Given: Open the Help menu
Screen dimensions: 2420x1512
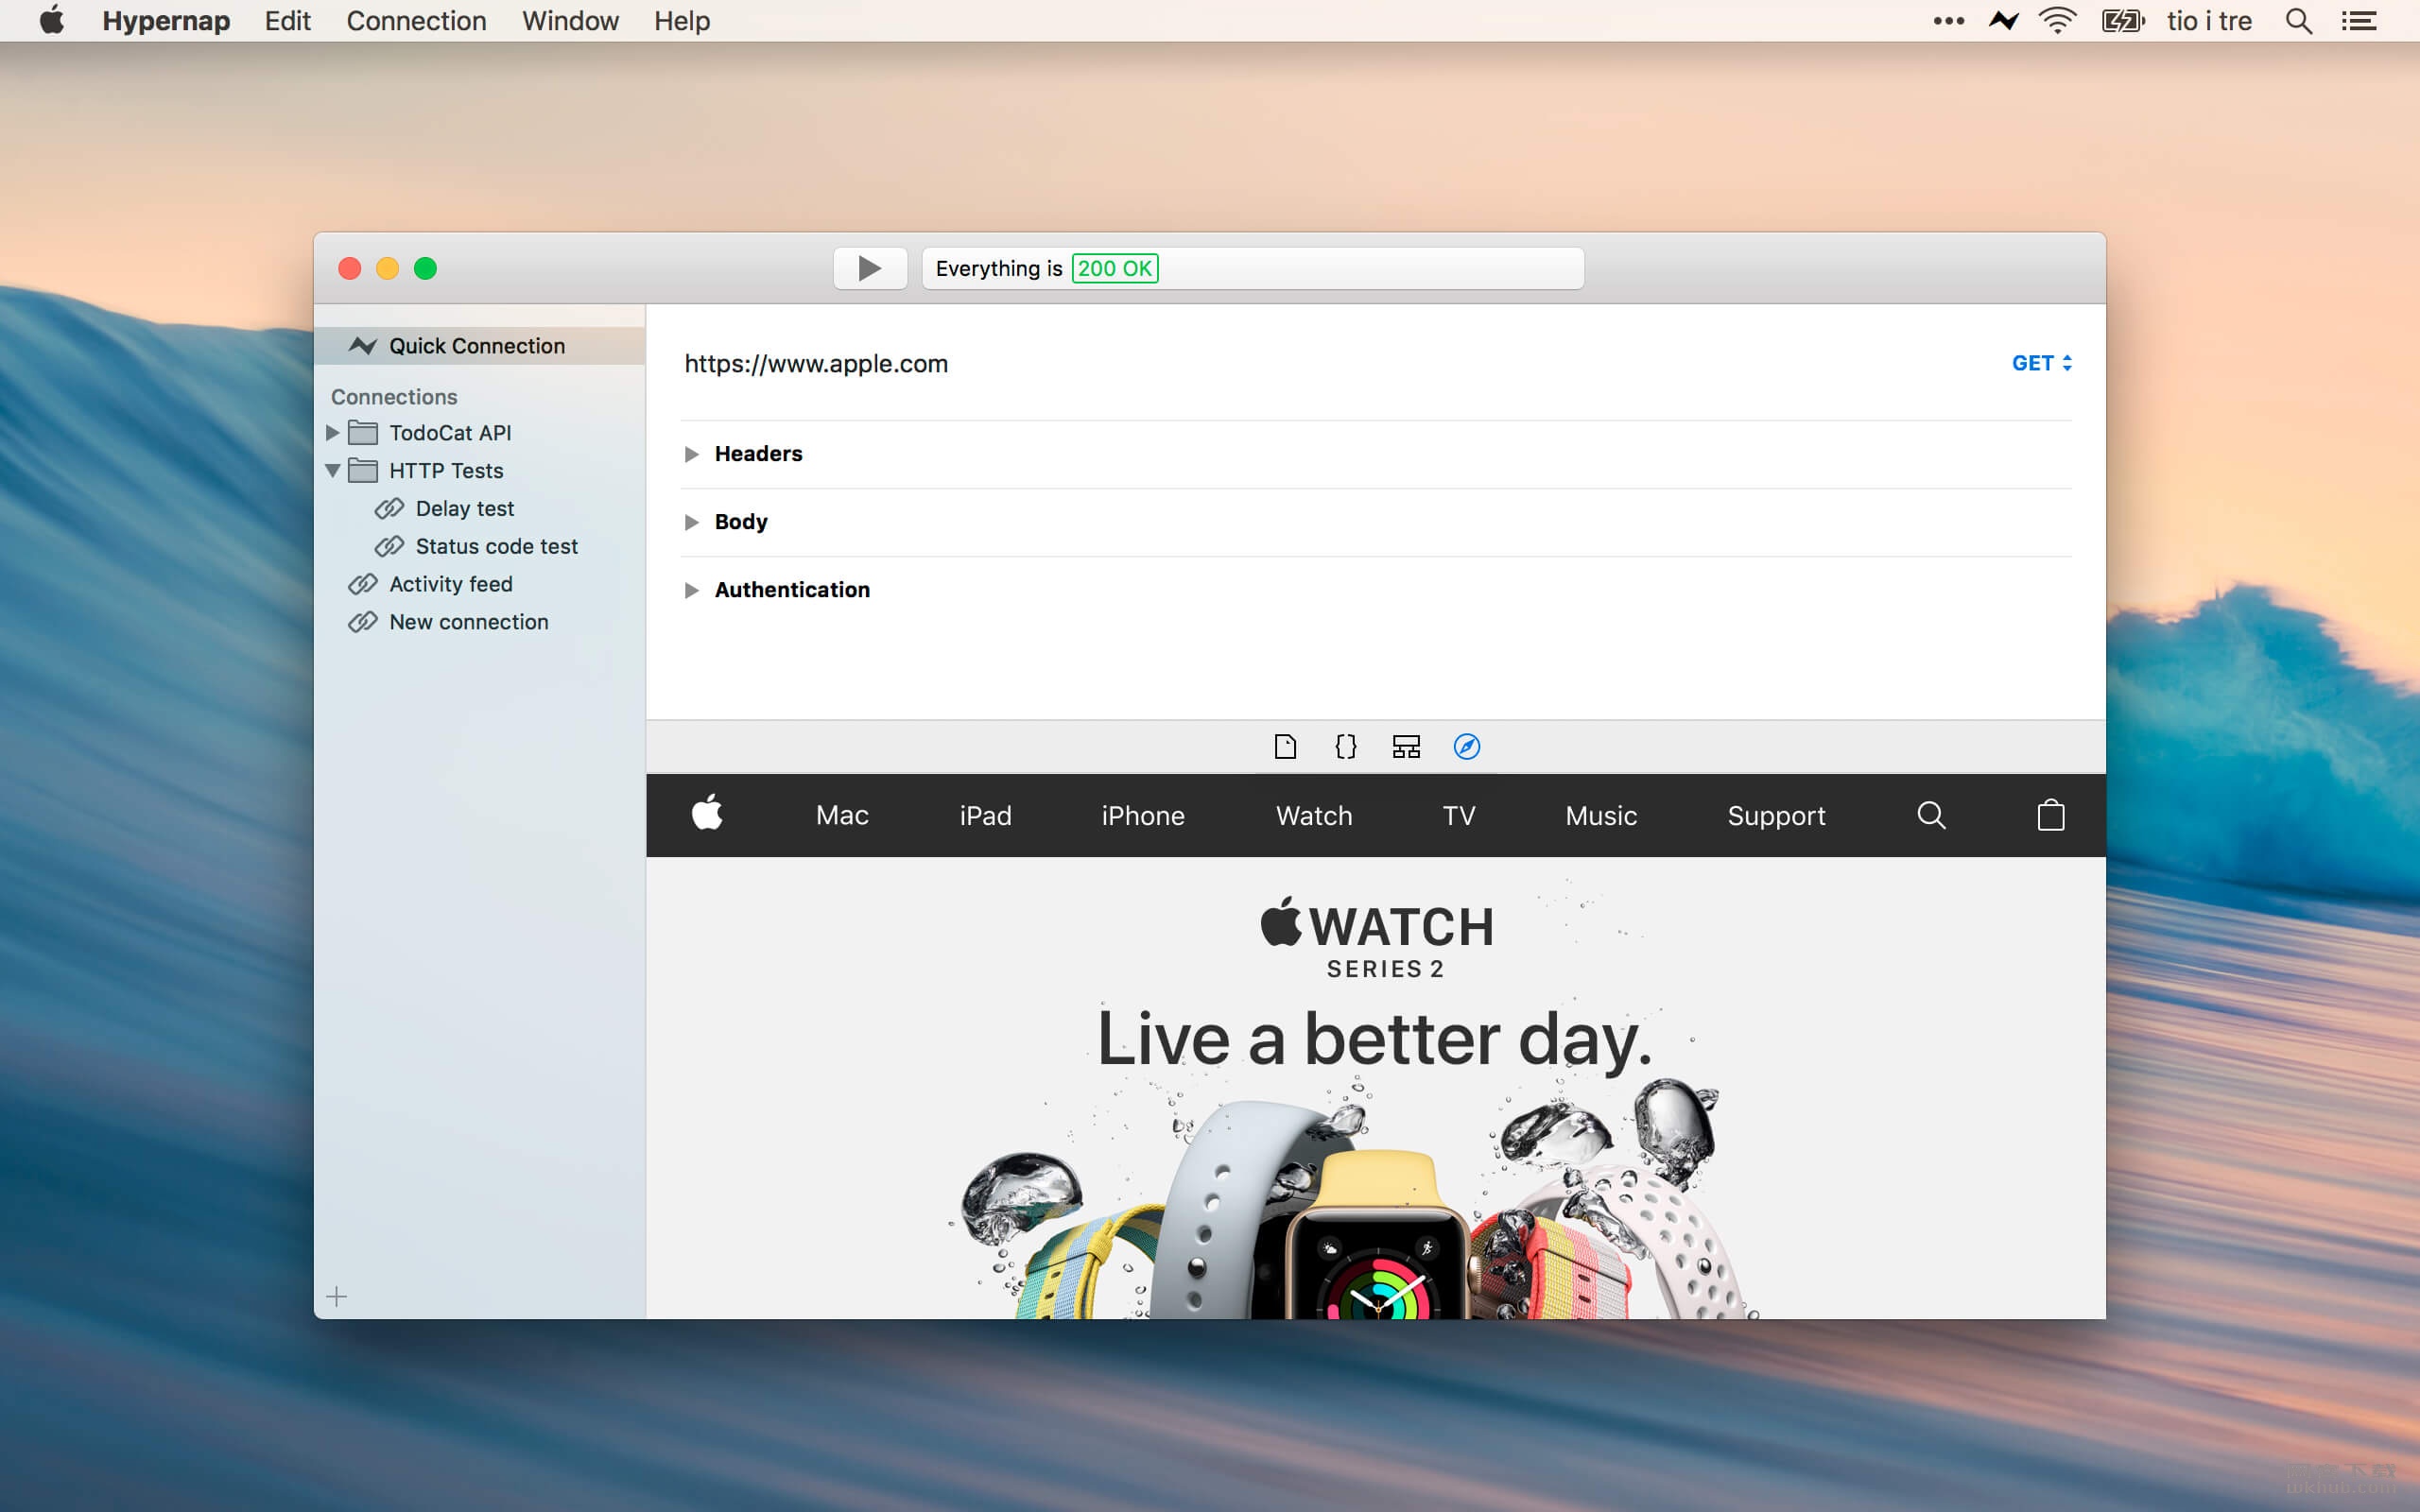Looking at the screenshot, I should pyautogui.click(x=682, y=21).
